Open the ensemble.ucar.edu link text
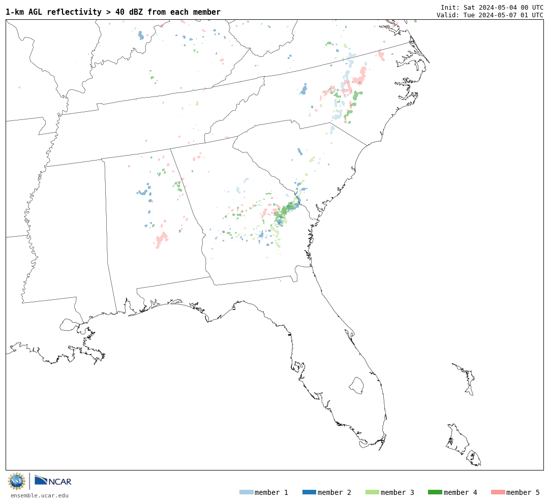Screen dimensions: 549x502 [x=40, y=496]
